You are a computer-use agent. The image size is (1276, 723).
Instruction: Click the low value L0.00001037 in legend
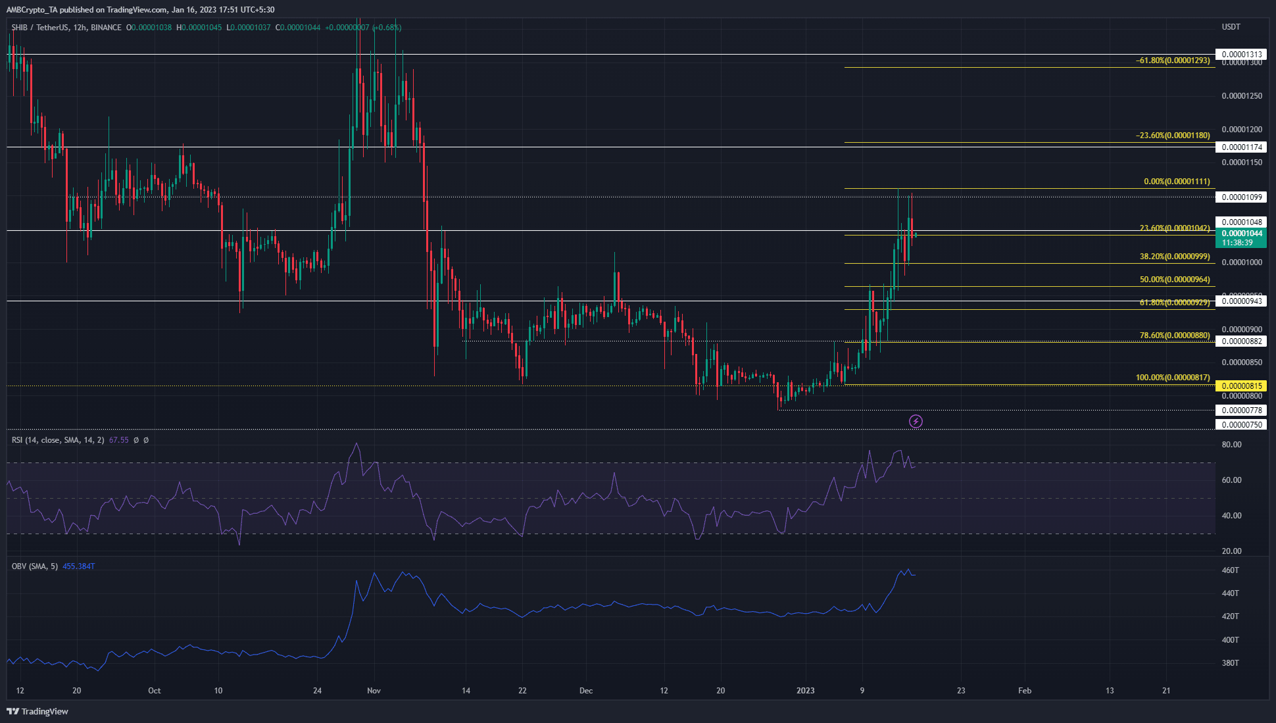point(249,28)
